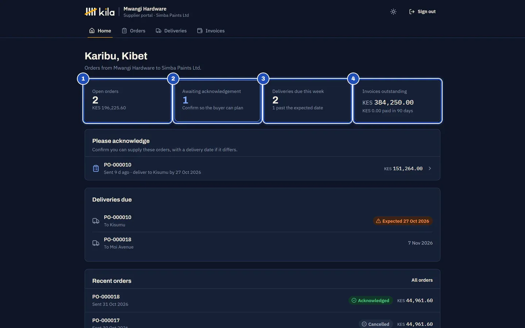This screenshot has width=525, height=328.
Task: Click the Cancelled status badge
Action: [376, 324]
